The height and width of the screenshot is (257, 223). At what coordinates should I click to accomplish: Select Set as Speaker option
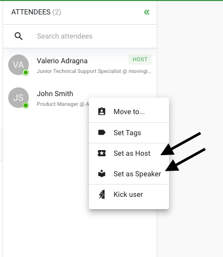click(x=129, y=174)
